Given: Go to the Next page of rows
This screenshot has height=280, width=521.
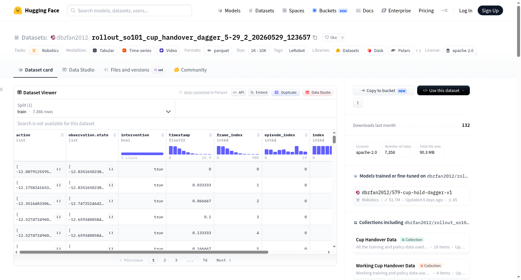Looking at the screenshot, I should coord(224,260).
